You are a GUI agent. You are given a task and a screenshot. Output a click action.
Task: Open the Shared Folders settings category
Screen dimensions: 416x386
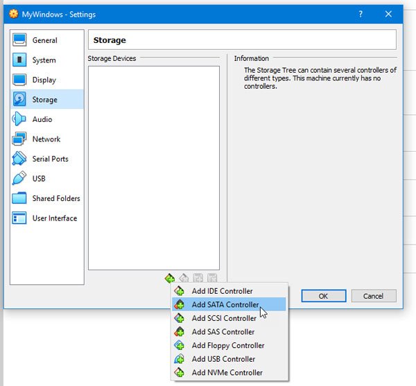[55, 198]
